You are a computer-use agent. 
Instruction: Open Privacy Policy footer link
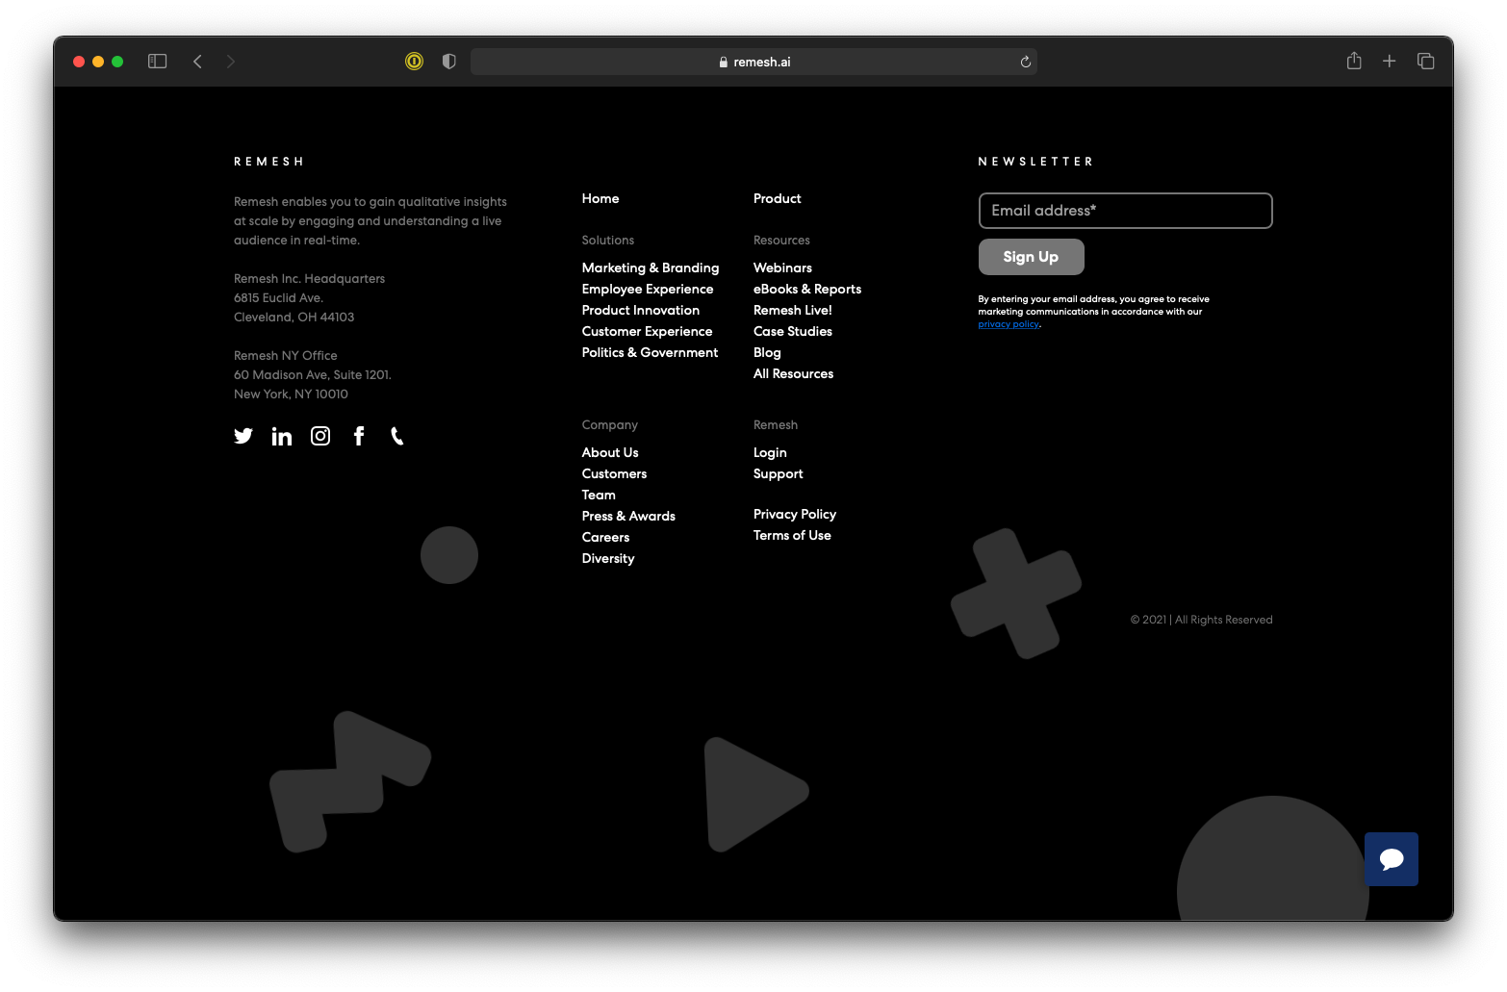coord(795,515)
